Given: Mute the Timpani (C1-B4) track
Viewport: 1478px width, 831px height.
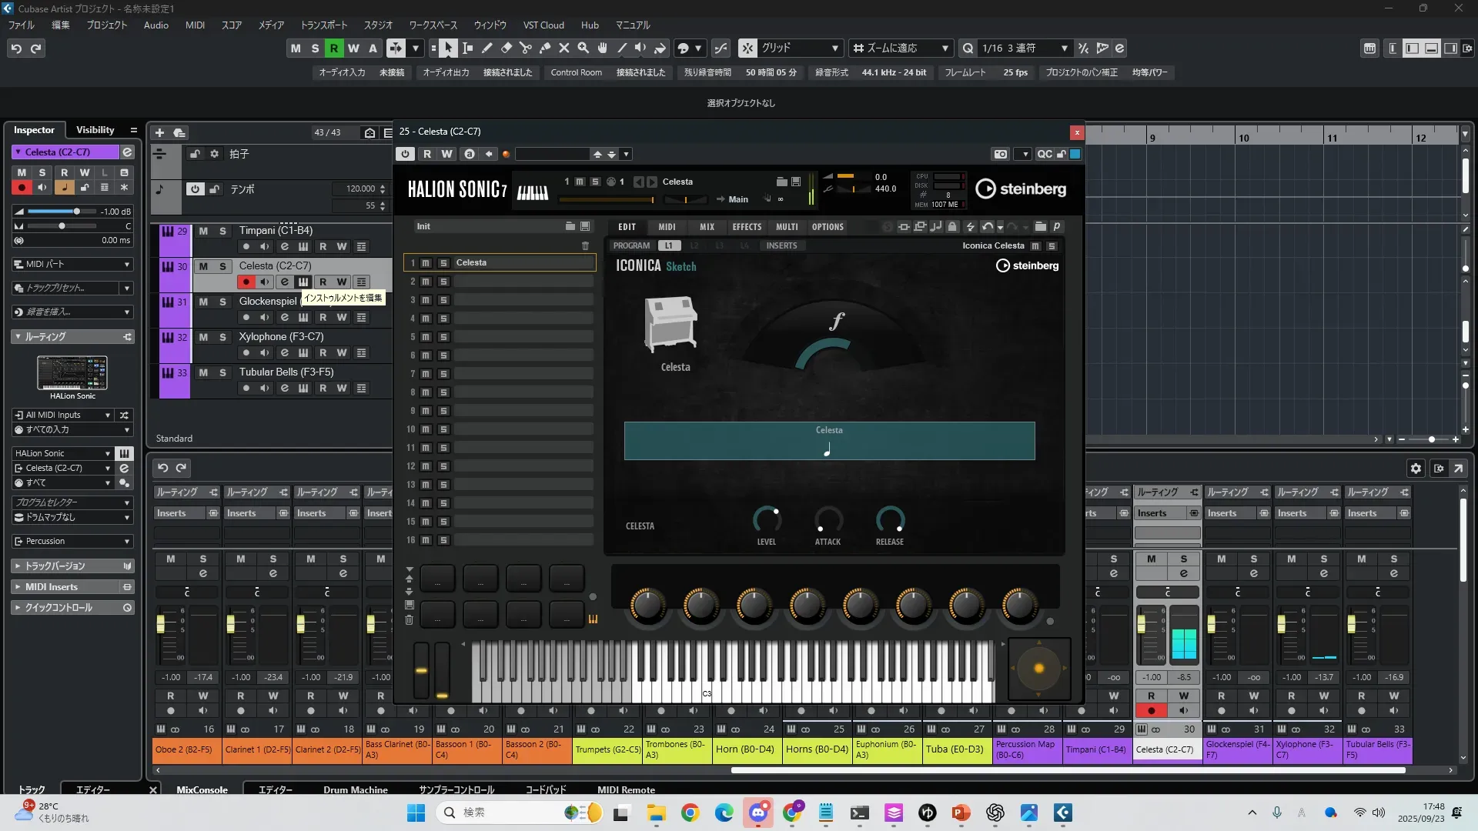Looking at the screenshot, I should coord(203,231).
